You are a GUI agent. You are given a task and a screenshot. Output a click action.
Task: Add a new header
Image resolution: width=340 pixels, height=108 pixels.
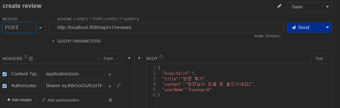coord(20,100)
